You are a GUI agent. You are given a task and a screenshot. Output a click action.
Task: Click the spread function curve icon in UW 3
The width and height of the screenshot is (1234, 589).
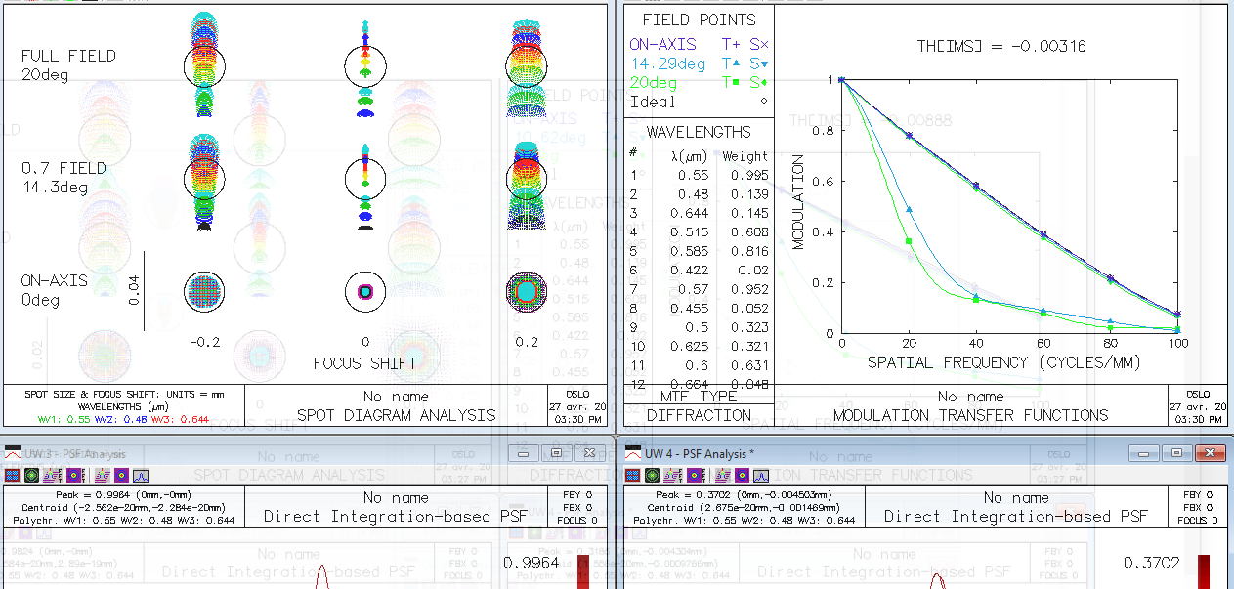click(x=141, y=476)
